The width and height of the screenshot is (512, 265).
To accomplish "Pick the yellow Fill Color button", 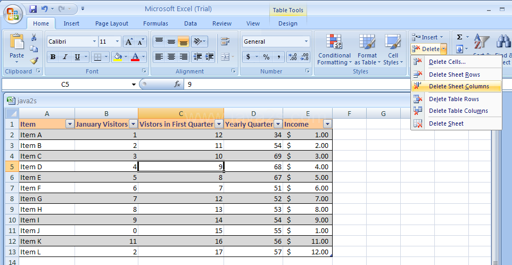I will pyautogui.click(x=118, y=57).
